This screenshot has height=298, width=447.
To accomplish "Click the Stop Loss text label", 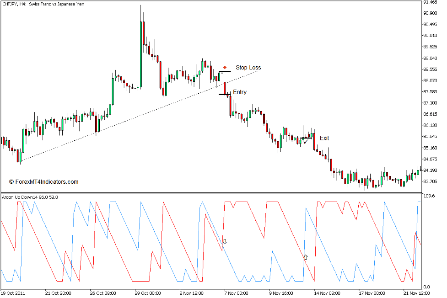I will coord(248,67).
